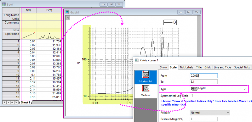Click the Rescale Margin(%) field

point(203,119)
